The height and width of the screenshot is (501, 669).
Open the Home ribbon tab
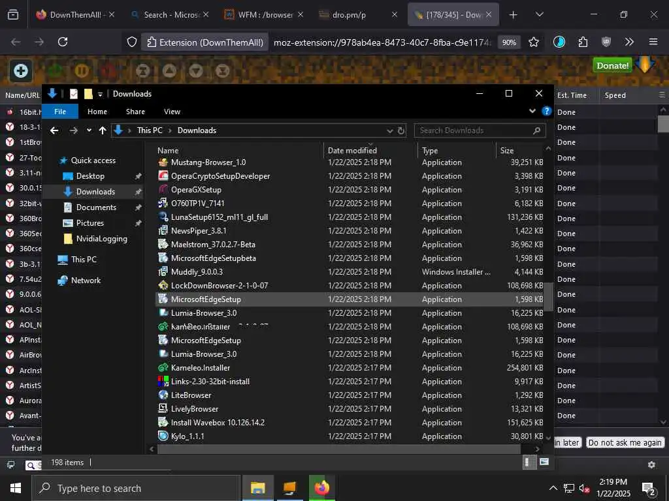[x=97, y=112]
